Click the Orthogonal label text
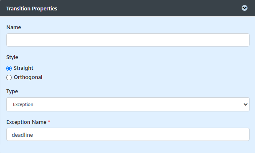The image size is (255, 153). tap(28, 77)
